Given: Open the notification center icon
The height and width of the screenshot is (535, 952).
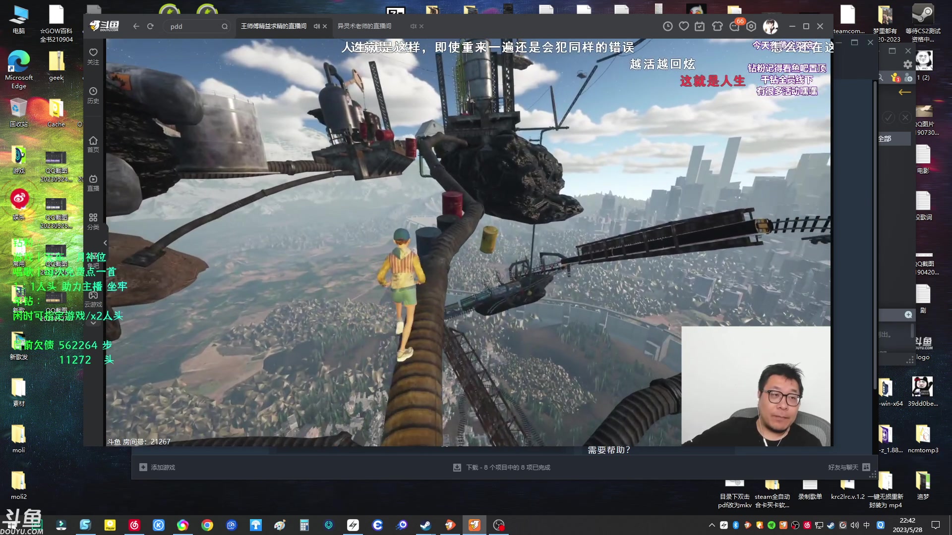Looking at the screenshot, I should click(936, 525).
